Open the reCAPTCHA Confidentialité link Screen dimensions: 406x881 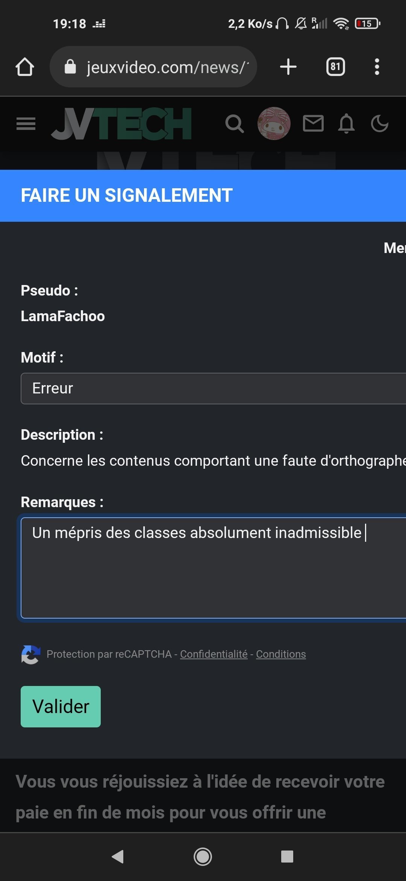click(214, 654)
